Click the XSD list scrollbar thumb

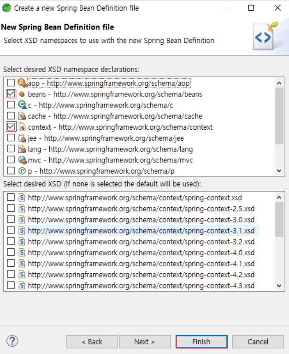click(x=279, y=219)
